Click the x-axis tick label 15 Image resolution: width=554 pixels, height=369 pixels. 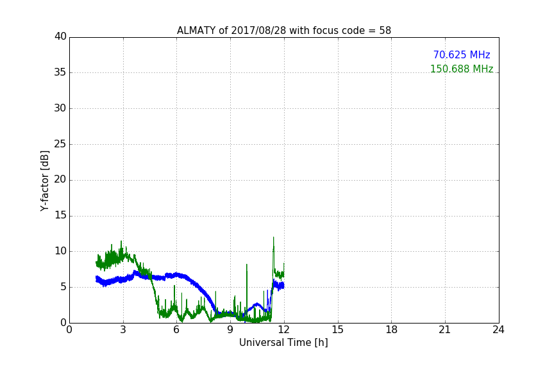tap(338, 330)
